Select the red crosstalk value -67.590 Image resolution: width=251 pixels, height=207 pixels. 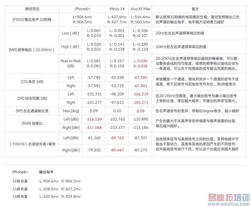pos(140,77)
